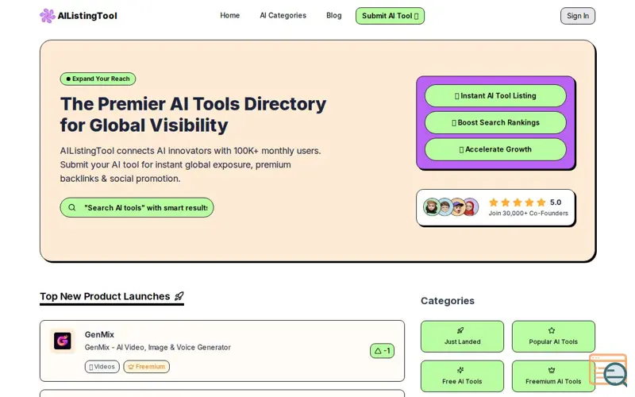The width and height of the screenshot is (635, 397).
Task: Open the Just Landed category
Action: [x=462, y=336]
